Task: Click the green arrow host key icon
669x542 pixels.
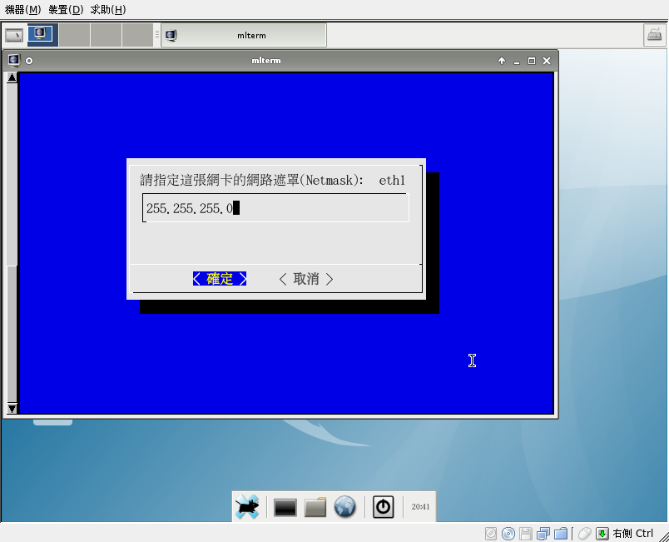Action: pos(602,534)
